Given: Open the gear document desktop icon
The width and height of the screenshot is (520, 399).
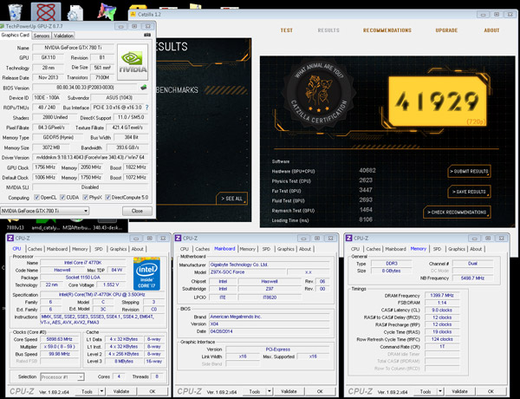Looking at the screenshot, I should pyautogui.click(x=75, y=13).
